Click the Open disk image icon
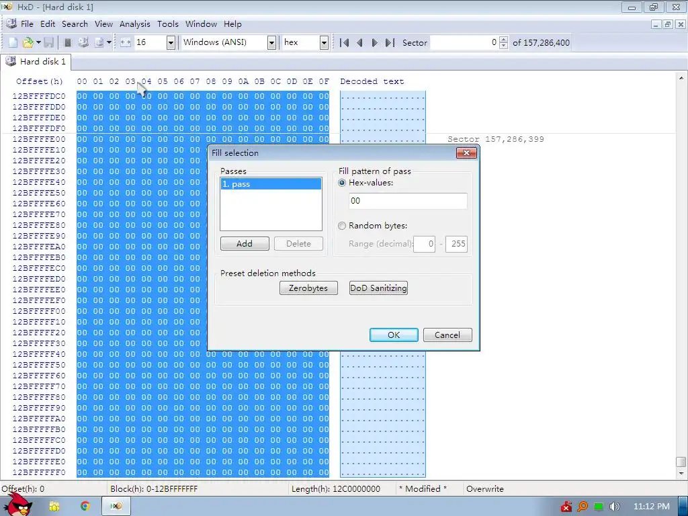688x516 pixels. pos(99,42)
